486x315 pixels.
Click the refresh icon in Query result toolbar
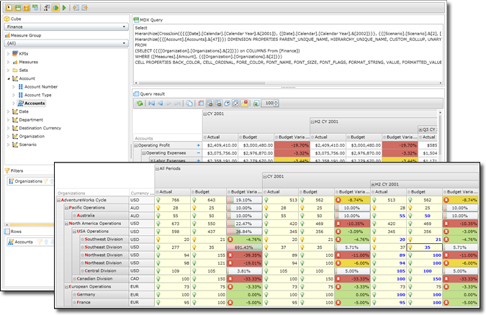pos(139,104)
